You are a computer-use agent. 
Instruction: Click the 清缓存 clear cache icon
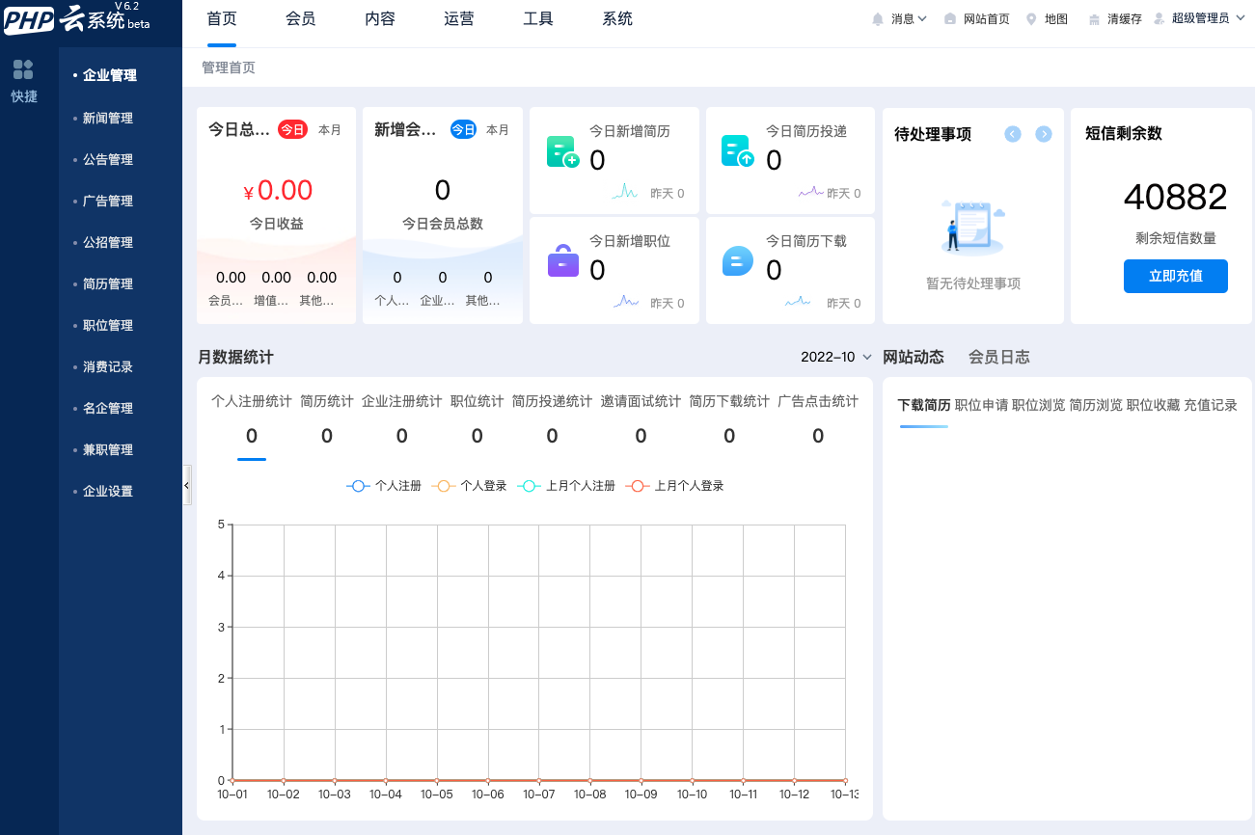click(x=1094, y=18)
